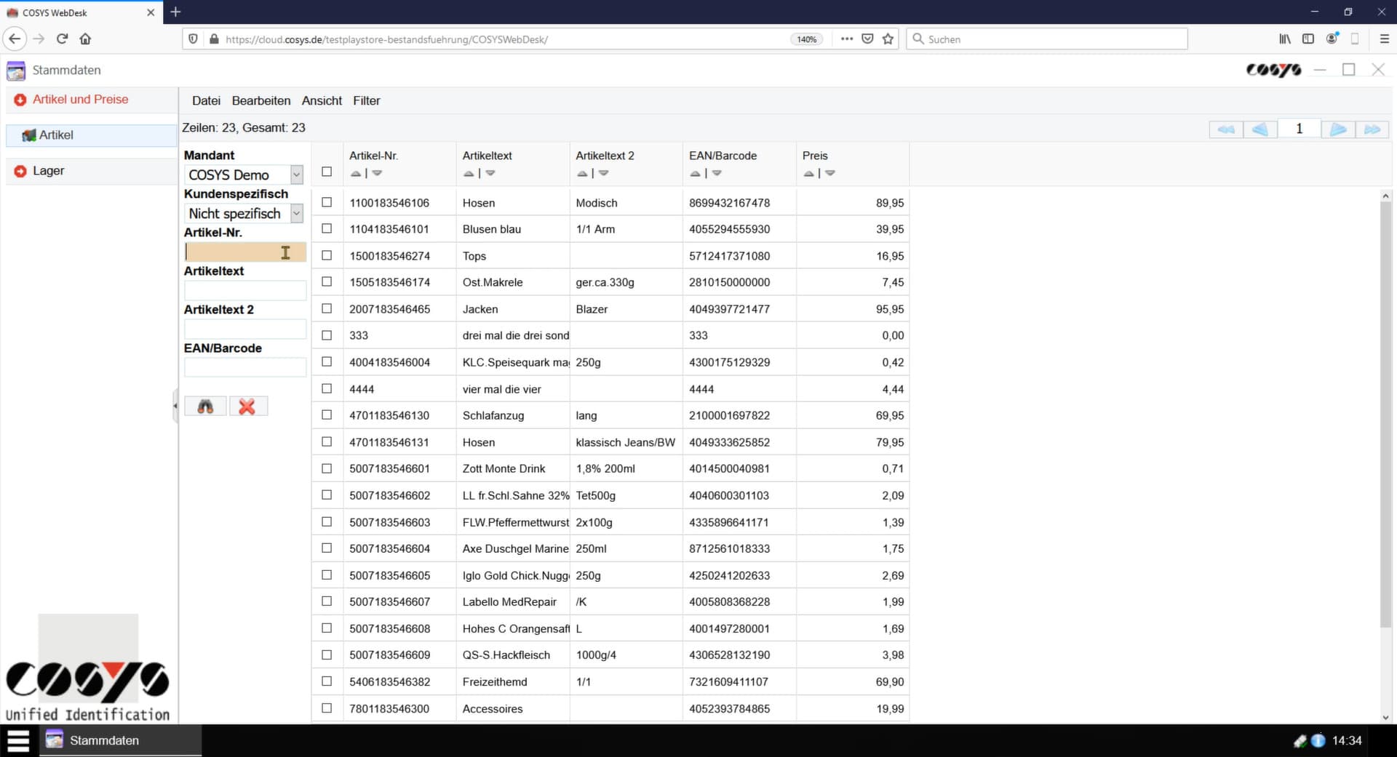Check the Blusen blau row checkbox
This screenshot has width=1397, height=757.
pos(327,228)
